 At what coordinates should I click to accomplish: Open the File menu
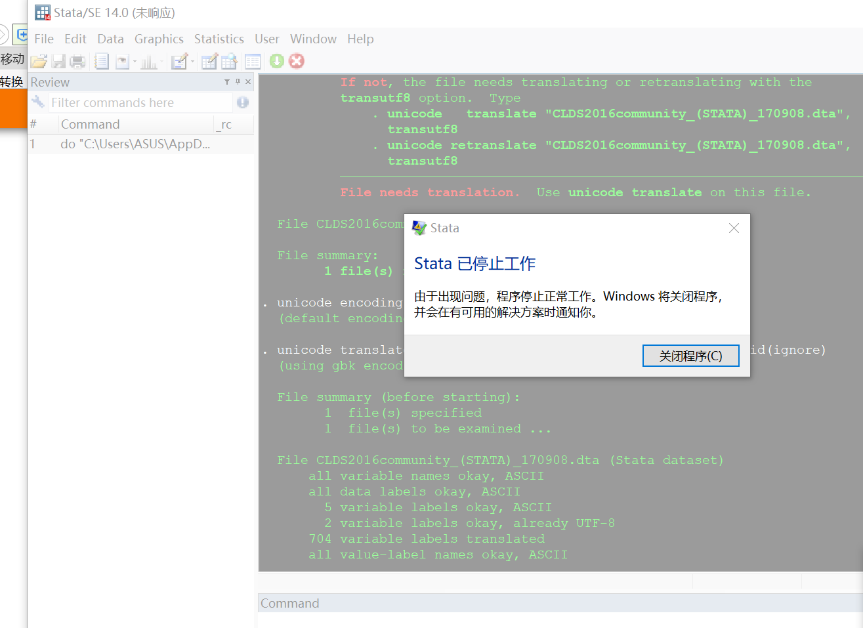tap(44, 39)
